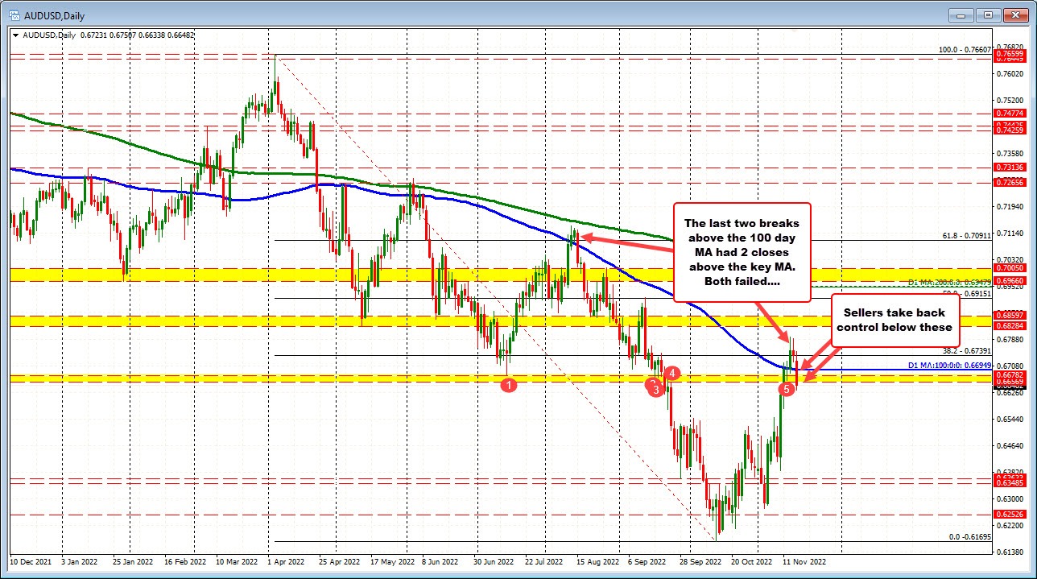Click the date label 3 Jan 2022

point(81,560)
